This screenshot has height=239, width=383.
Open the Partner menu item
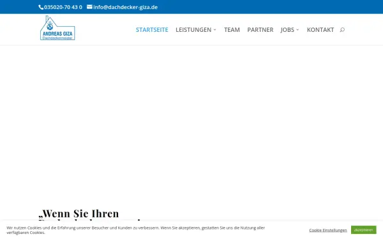[x=260, y=30]
